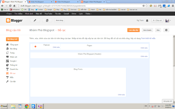The width and height of the screenshot is (175, 109).
Task: Click the notification bell icon
Action: coord(147,20)
